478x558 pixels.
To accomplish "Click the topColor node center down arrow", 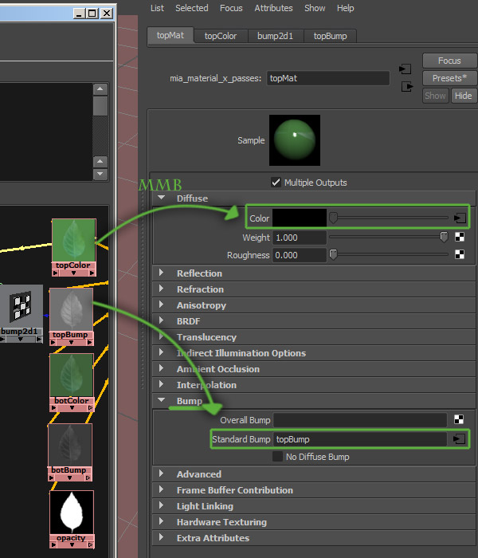I will click(73, 273).
